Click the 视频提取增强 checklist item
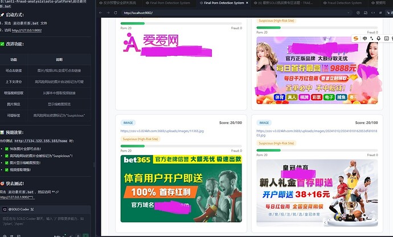Viewport: 393px width, 237px height. [20, 170]
